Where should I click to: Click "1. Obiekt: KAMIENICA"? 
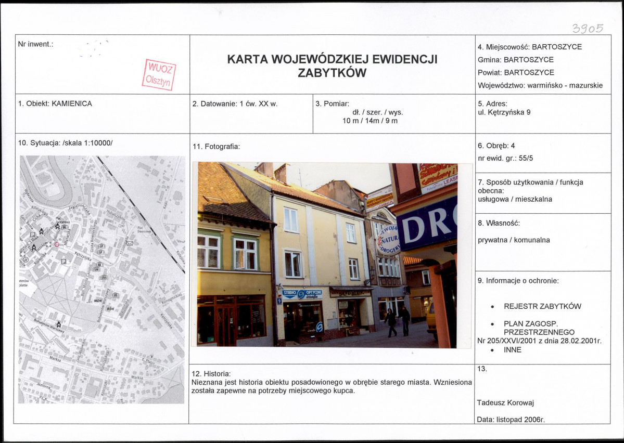55,104
